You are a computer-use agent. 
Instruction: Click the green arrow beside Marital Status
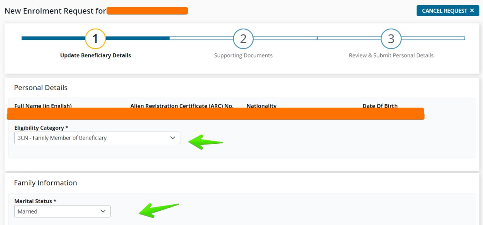coord(158,210)
